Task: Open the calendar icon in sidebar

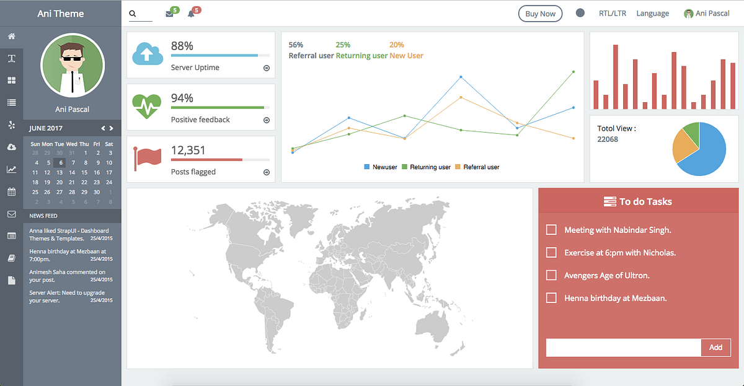Action: (x=11, y=191)
